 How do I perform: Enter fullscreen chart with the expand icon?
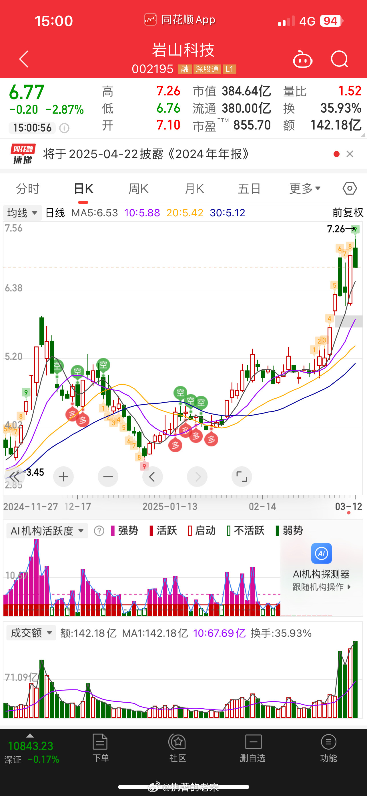point(242,477)
